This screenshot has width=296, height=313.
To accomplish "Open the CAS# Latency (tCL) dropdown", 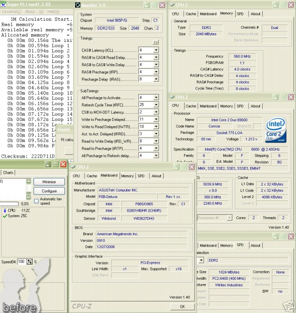I will [156, 50].
